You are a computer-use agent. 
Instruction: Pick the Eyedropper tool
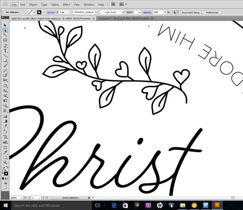5,126
